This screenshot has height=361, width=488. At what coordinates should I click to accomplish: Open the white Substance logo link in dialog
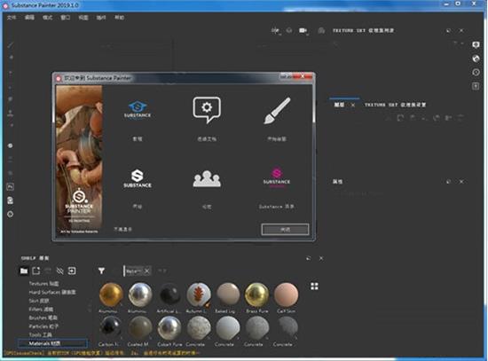(138, 178)
